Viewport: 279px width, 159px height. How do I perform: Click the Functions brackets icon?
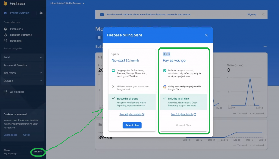point(5,41)
